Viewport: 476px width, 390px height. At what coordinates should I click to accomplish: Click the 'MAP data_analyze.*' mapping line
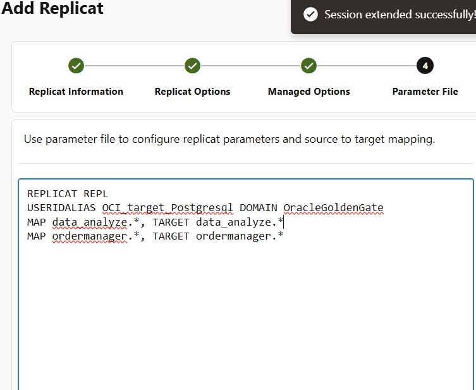[155, 222]
